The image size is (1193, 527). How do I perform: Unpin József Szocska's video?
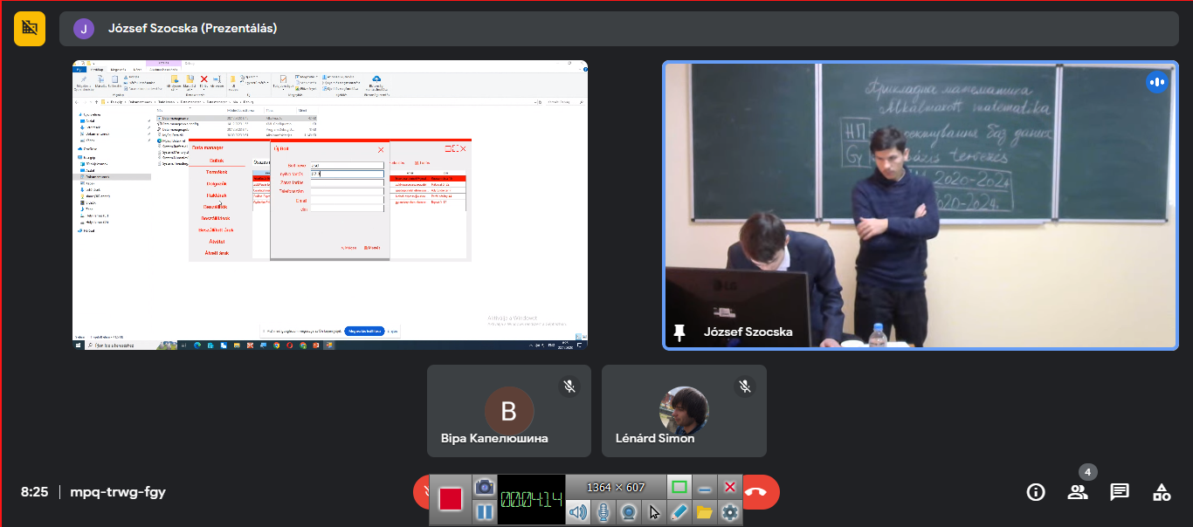pos(679,332)
